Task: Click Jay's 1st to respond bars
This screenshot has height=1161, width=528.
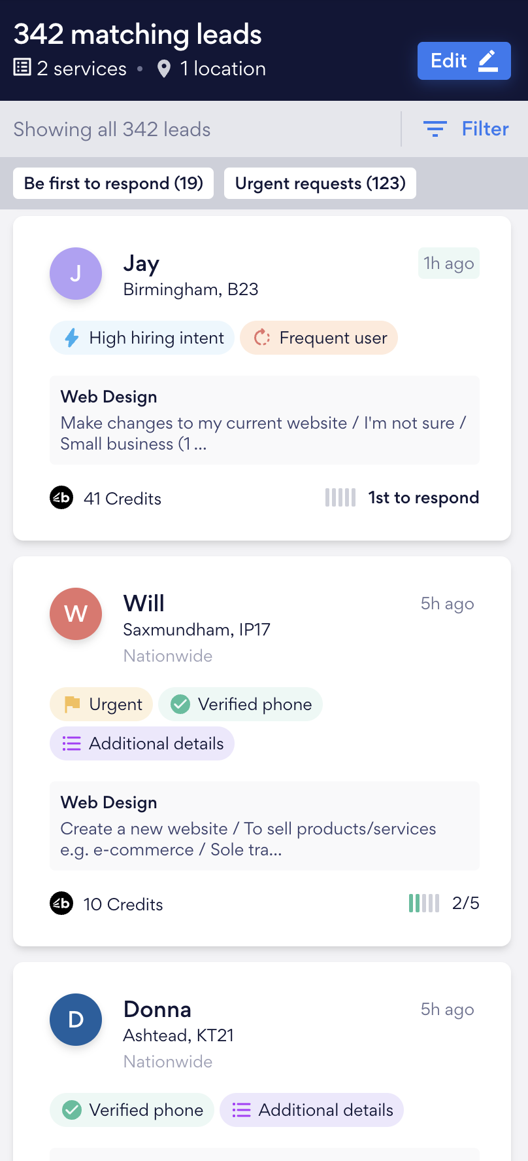Action: point(340,497)
